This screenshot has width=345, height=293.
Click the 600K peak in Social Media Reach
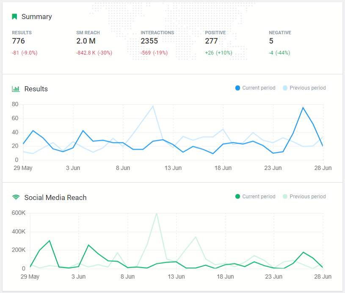[x=157, y=214]
